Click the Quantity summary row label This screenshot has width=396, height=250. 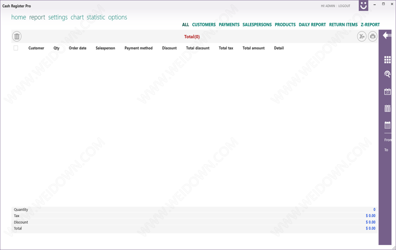click(x=21, y=209)
